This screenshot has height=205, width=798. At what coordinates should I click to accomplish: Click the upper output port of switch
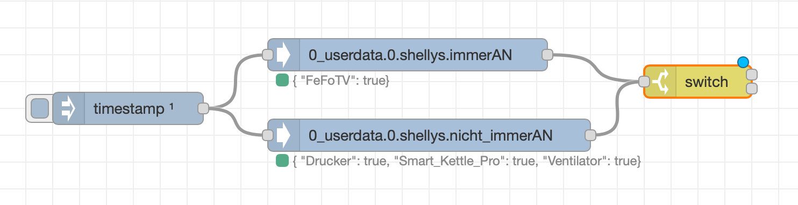click(752, 75)
